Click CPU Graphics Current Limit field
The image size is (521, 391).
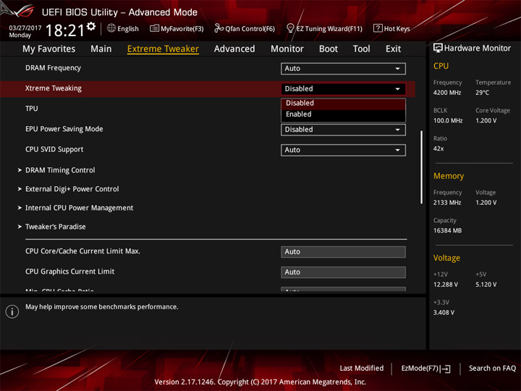tap(343, 272)
